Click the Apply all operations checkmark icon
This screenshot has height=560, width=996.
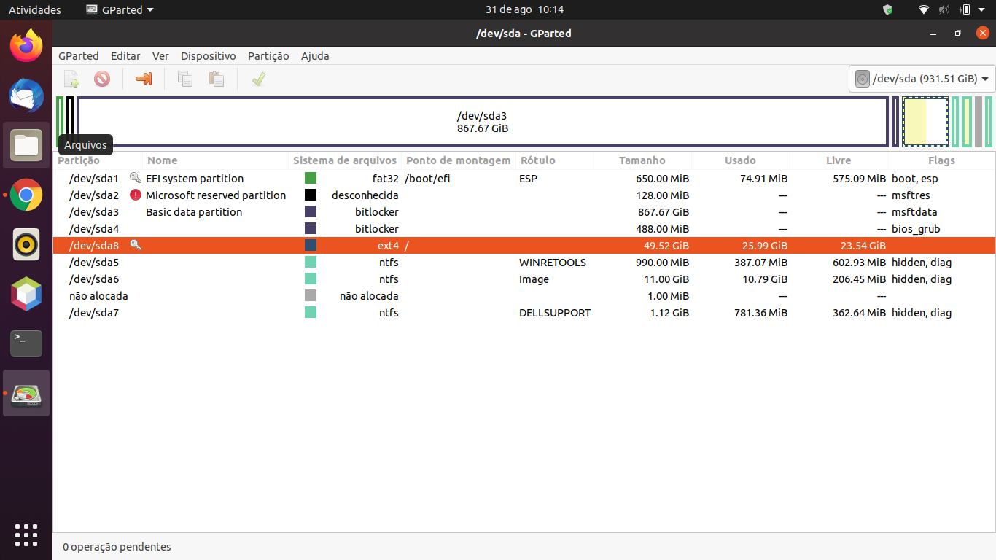coord(258,79)
